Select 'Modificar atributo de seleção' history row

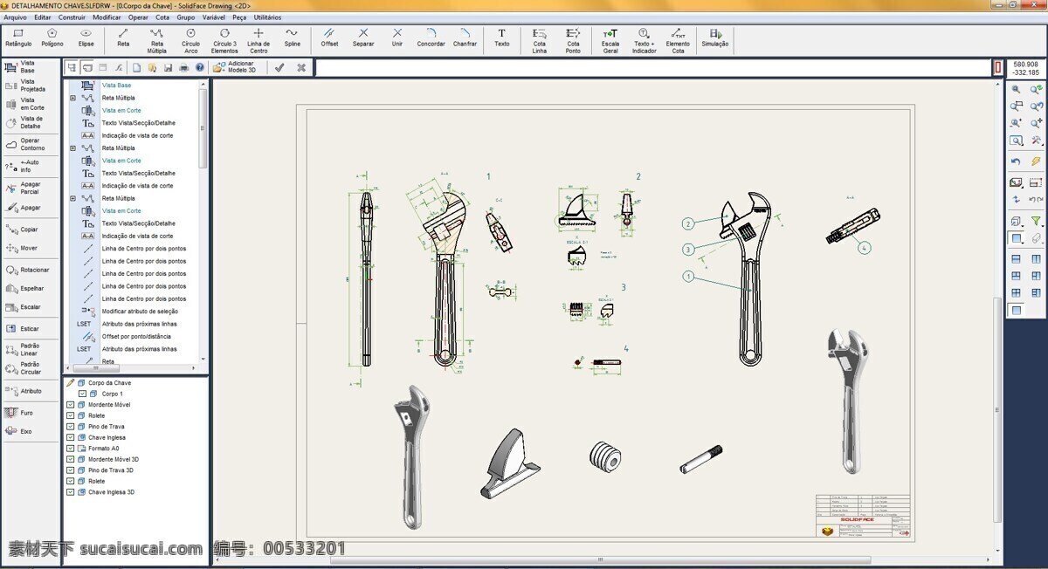[x=140, y=312]
